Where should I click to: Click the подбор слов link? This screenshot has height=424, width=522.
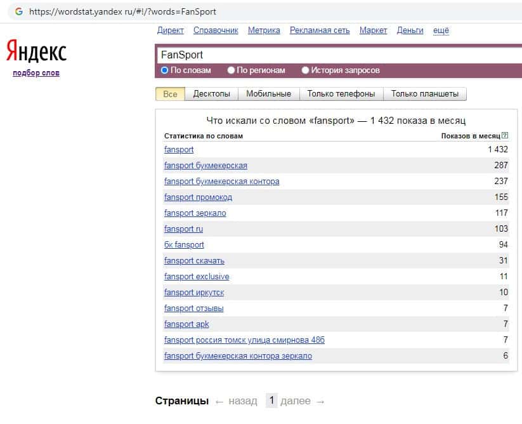click(x=36, y=73)
